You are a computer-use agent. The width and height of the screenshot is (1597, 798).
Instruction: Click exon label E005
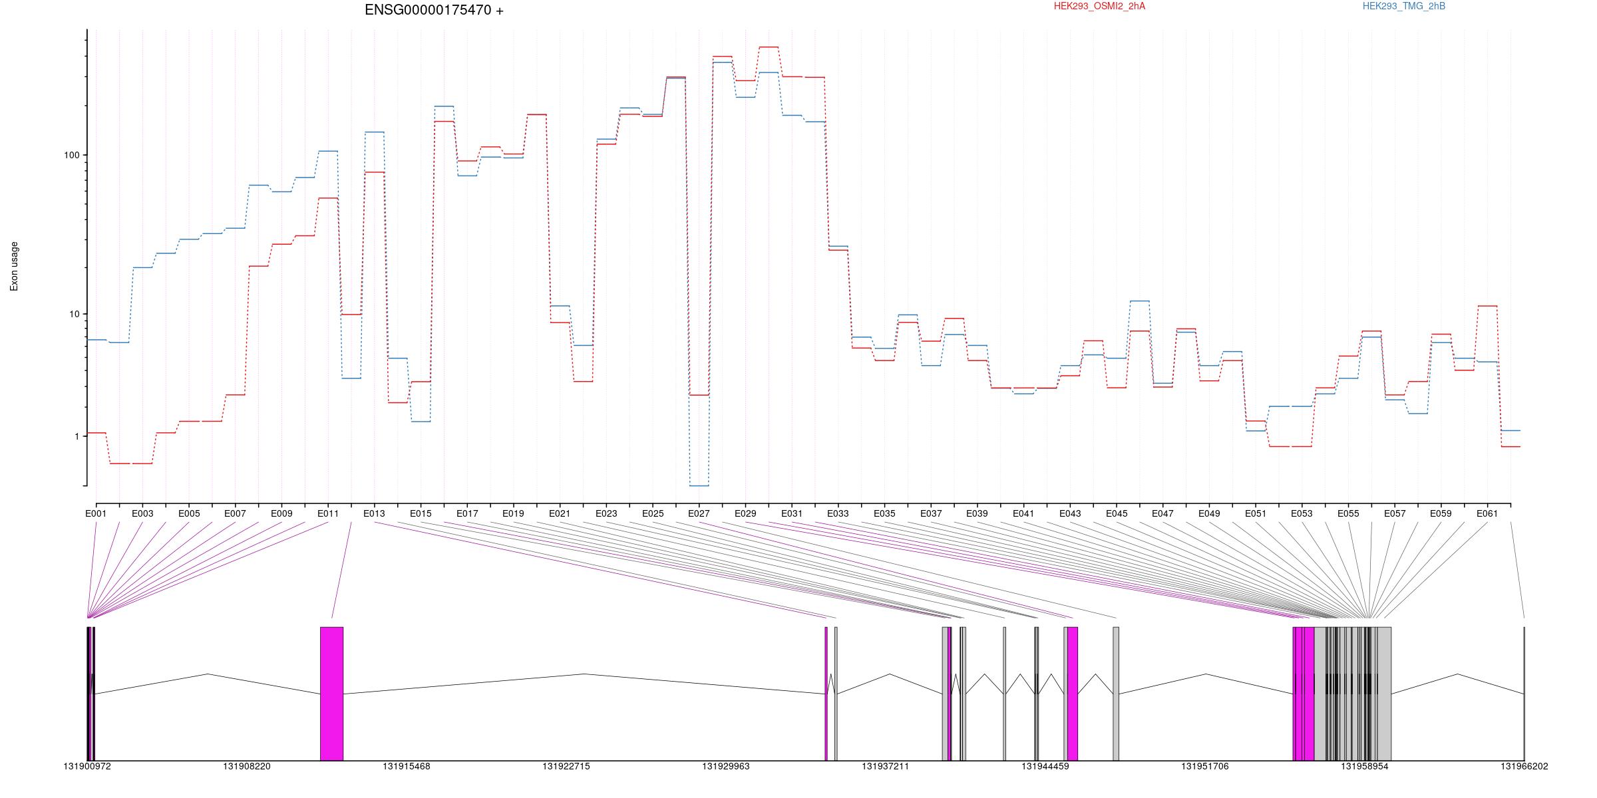click(x=189, y=513)
